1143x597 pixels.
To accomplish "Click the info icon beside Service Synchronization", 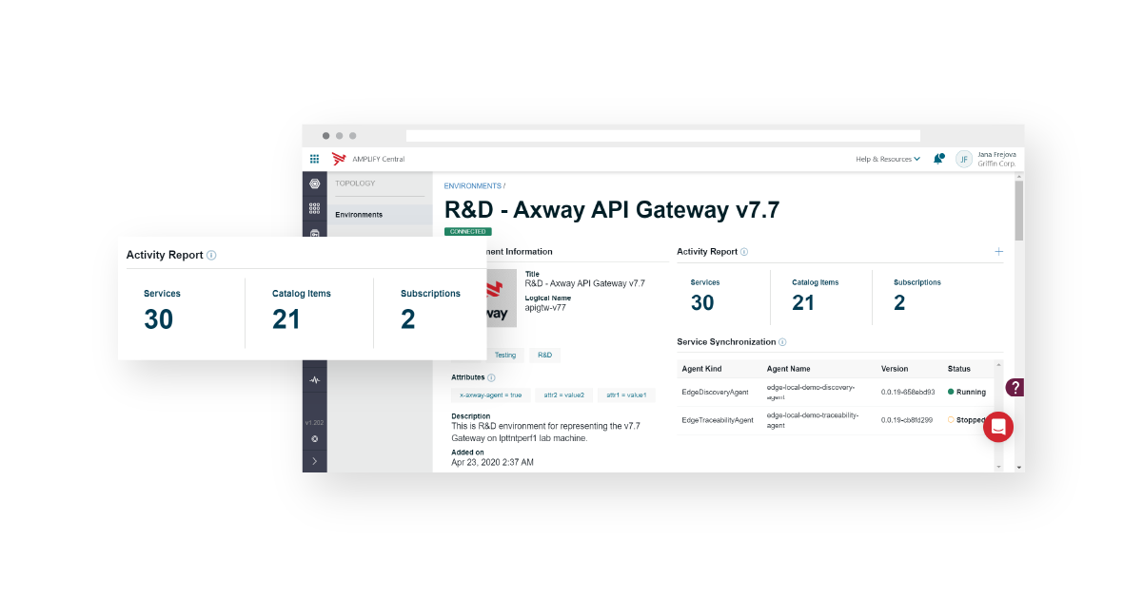I will point(782,342).
